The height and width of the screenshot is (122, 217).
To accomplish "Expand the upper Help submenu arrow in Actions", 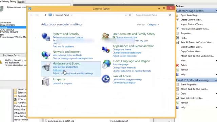I will point(216,75).
